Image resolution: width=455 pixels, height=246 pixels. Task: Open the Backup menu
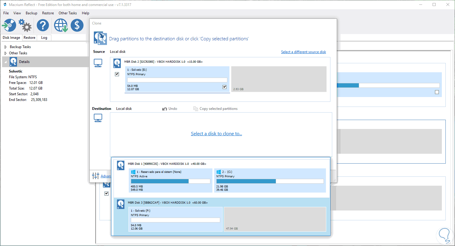pyautogui.click(x=31, y=13)
